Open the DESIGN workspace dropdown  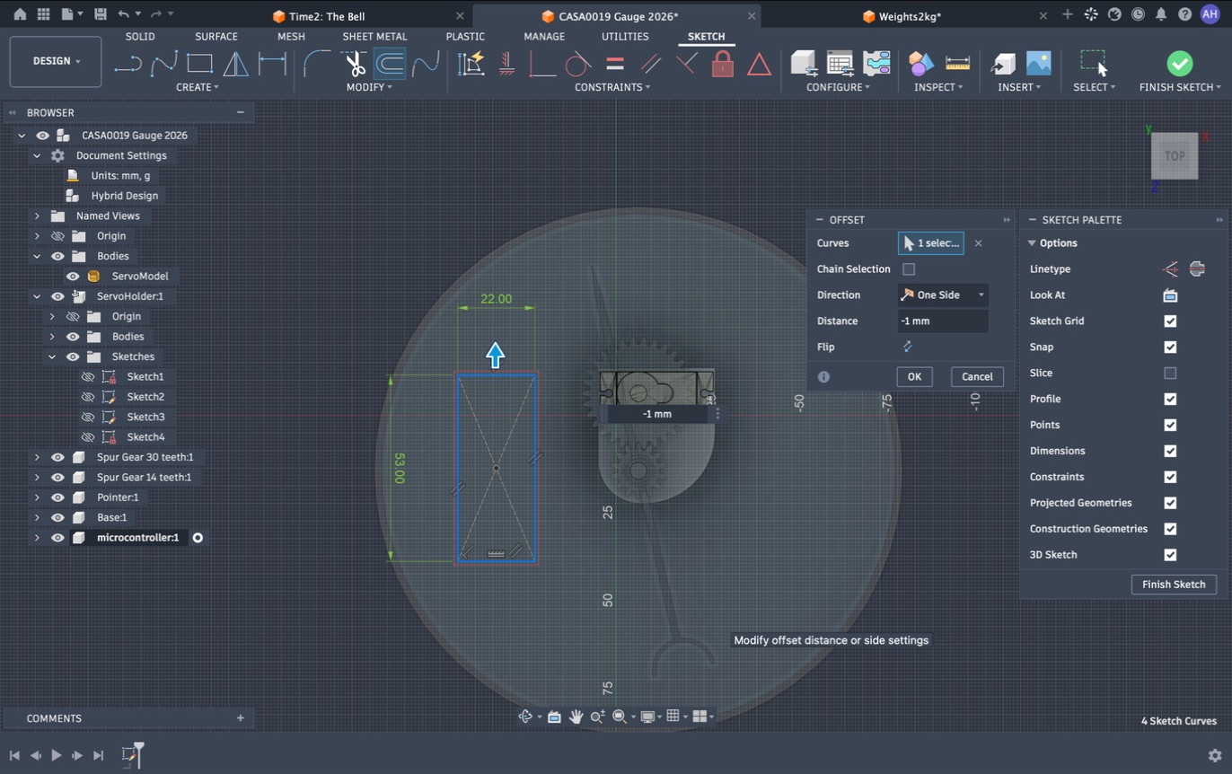(x=56, y=61)
